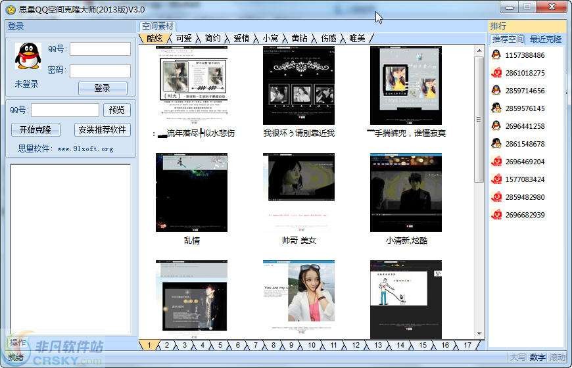This screenshot has height=368, width=572.
Task: Open the 手揣裤兜，谁懂寂寞 template thumbnail
Action: pyautogui.click(x=406, y=85)
